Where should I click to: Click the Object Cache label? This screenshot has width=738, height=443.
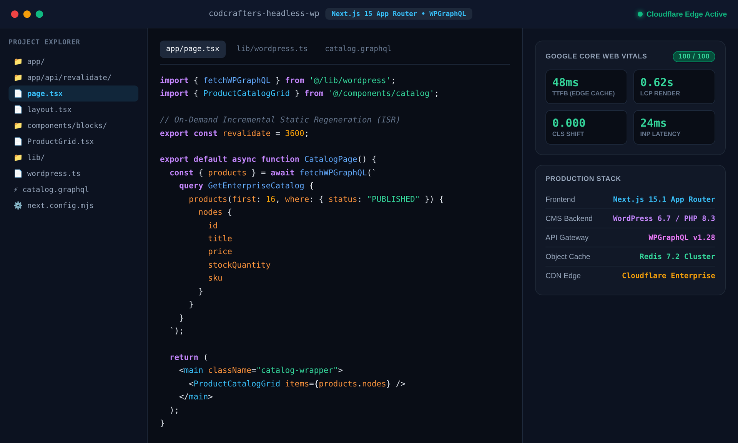point(568,256)
